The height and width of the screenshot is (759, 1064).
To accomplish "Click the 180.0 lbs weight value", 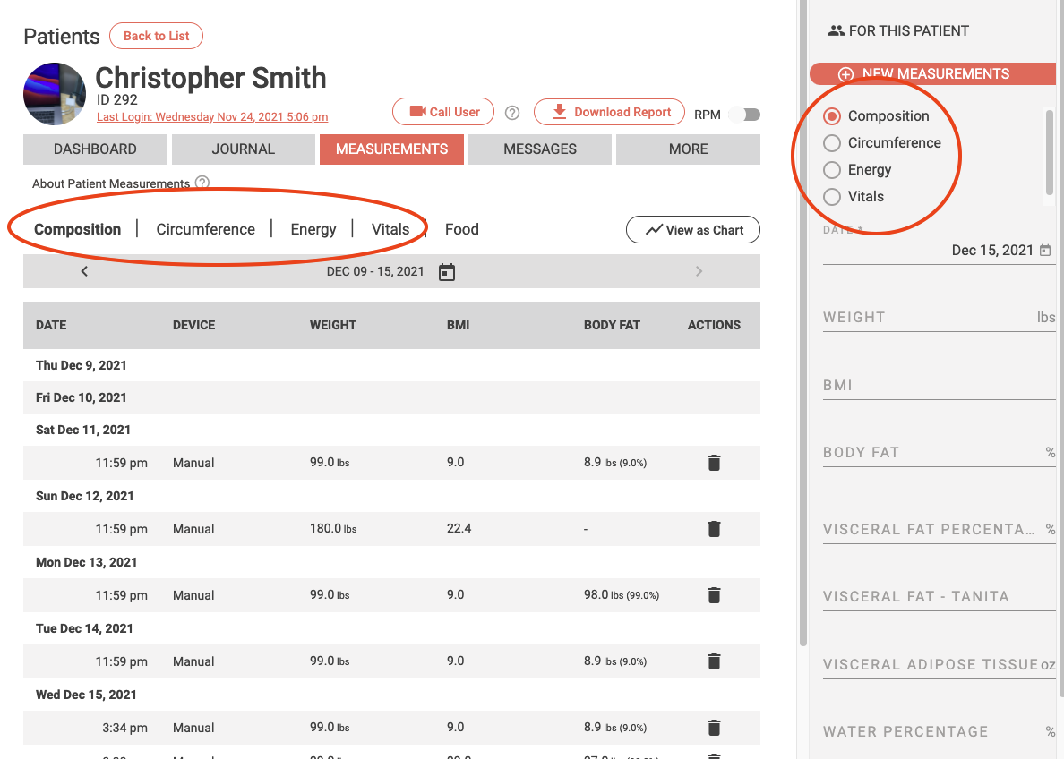I will click(x=332, y=528).
